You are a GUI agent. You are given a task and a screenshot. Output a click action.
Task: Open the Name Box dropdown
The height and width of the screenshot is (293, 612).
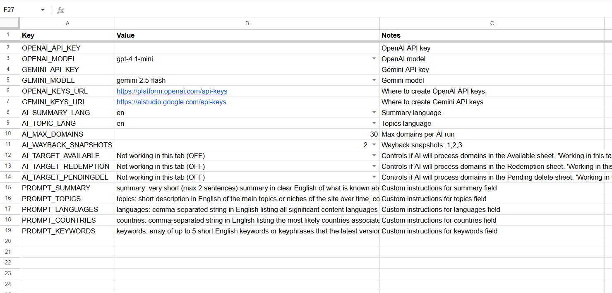tap(42, 10)
